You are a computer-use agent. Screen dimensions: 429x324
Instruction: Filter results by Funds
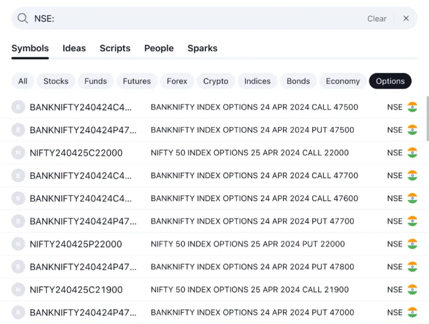(x=95, y=81)
